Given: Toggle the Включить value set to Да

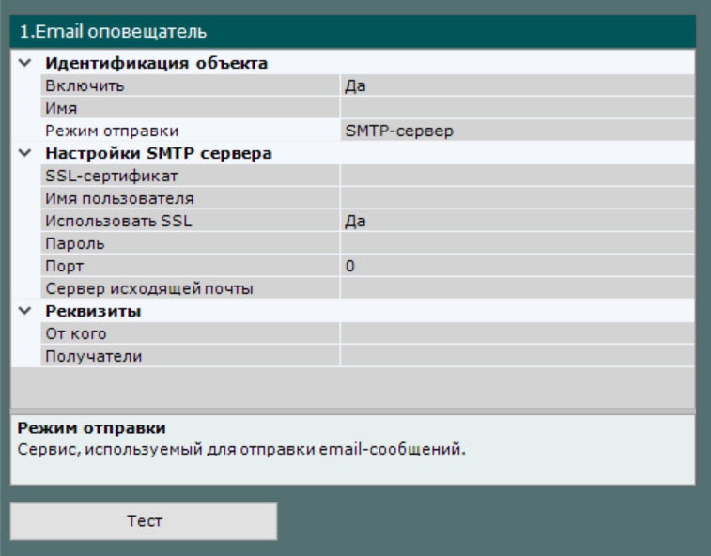Looking at the screenshot, I should (x=517, y=86).
